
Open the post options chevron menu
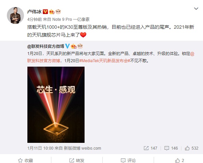196,9
